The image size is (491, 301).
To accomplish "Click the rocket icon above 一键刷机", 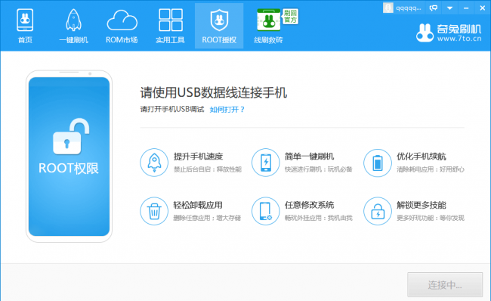I will point(73,20).
